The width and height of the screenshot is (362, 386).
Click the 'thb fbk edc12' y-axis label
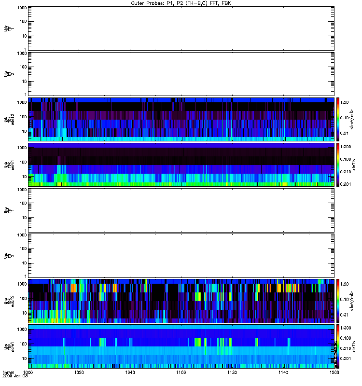[x=9, y=119]
